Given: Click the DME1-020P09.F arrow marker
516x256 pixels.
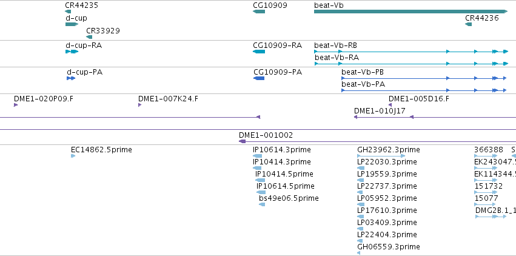Looking at the screenshot, I should [16, 105].
